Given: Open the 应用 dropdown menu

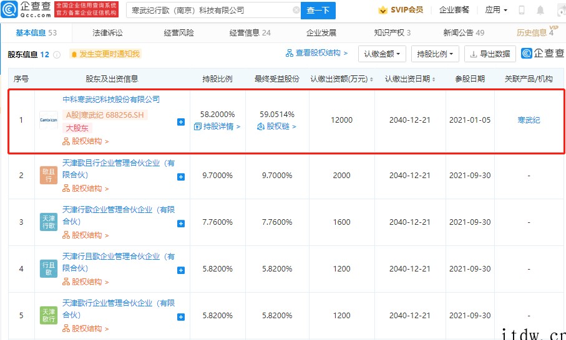Looking at the screenshot, I should tap(496, 10).
